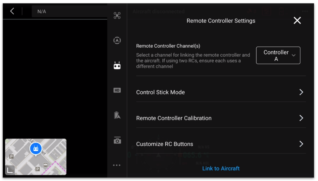Open aircraft settings drone icon
The height and width of the screenshot is (181, 318).
(117, 16)
